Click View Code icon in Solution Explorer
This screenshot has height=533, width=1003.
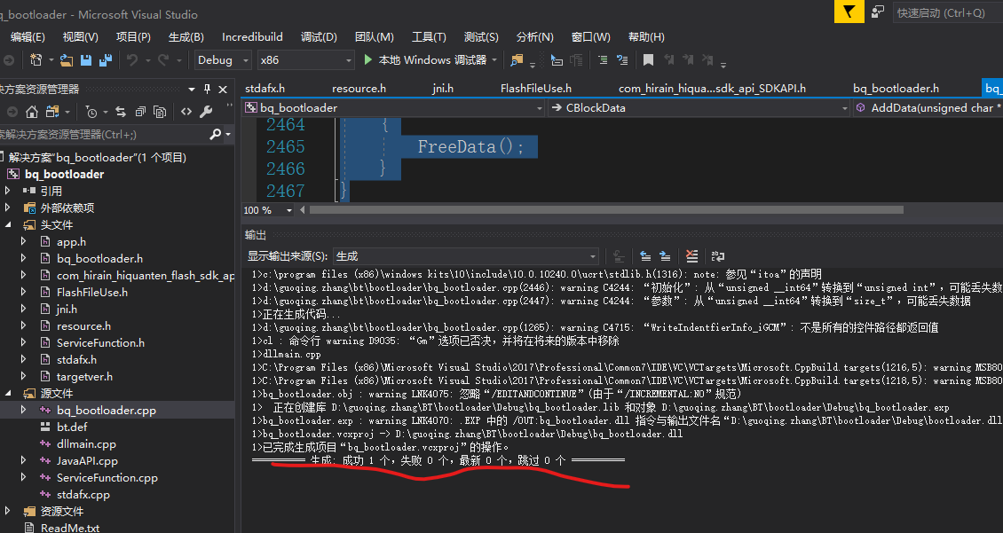186,112
